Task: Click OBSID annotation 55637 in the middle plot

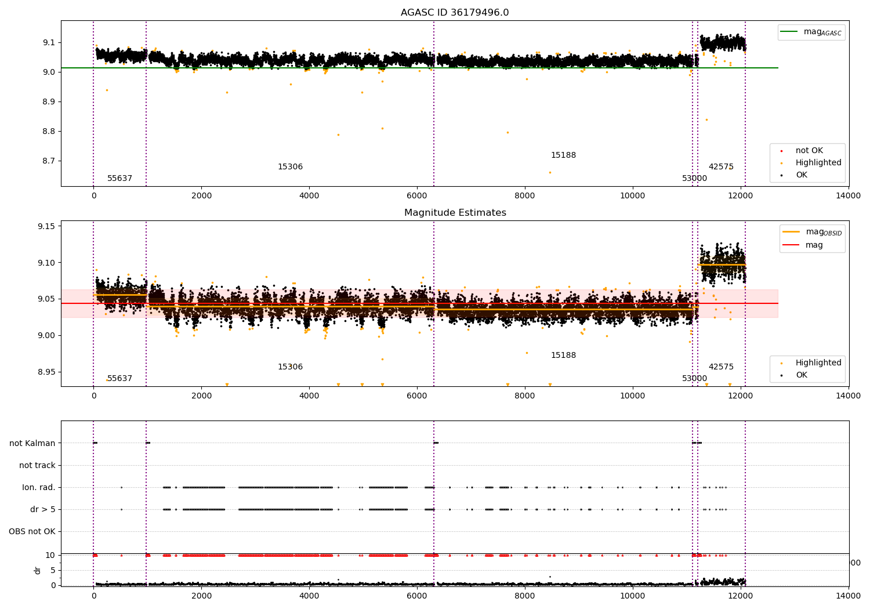Action: point(120,379)
